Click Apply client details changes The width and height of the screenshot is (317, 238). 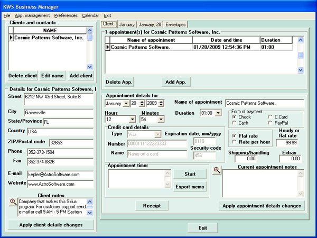(51, 225)
